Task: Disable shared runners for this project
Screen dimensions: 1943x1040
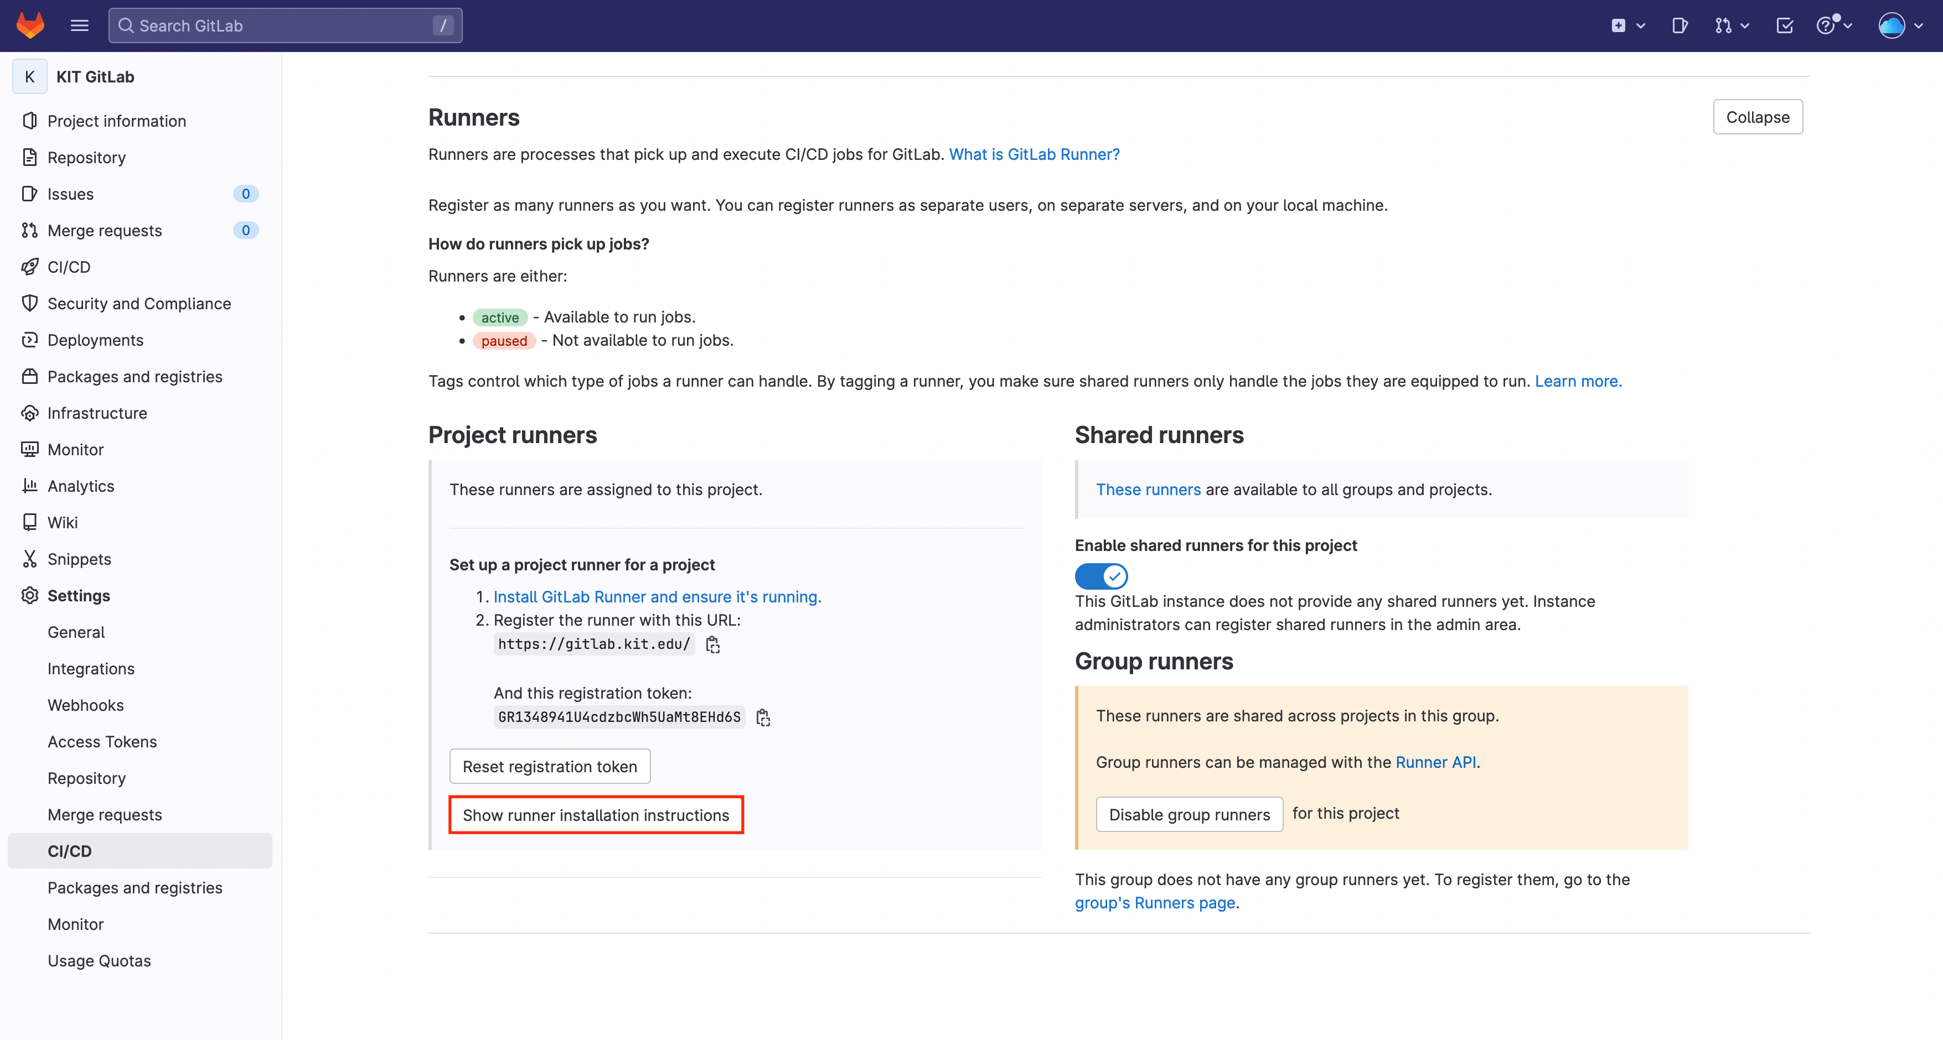Action: (1100, 576)
